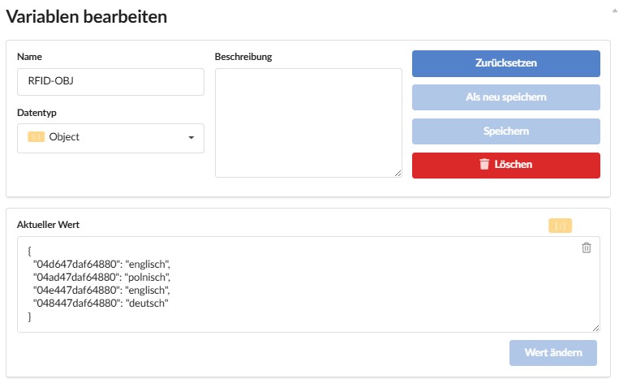Viewport: 619px width, 383px height.
Task: Click the trash icon in the value editor
Action: pyautogui.click(x=587, y=247)
